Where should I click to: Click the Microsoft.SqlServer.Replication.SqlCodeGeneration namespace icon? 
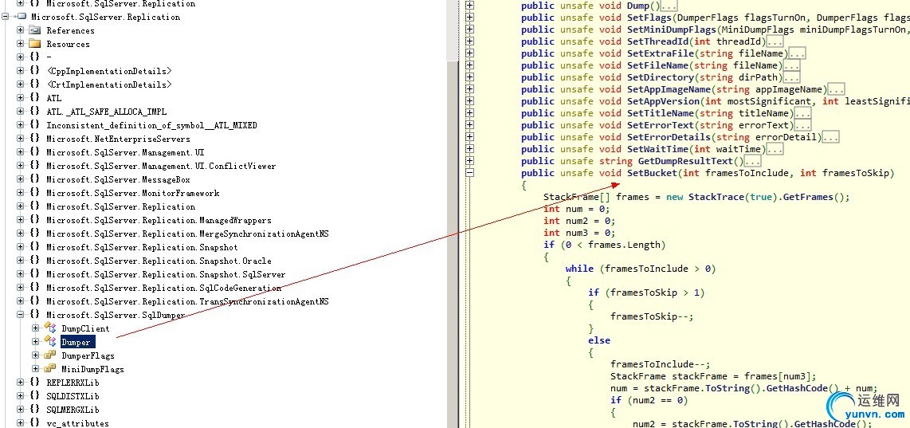pyautogui.click(x=35, y=288)
